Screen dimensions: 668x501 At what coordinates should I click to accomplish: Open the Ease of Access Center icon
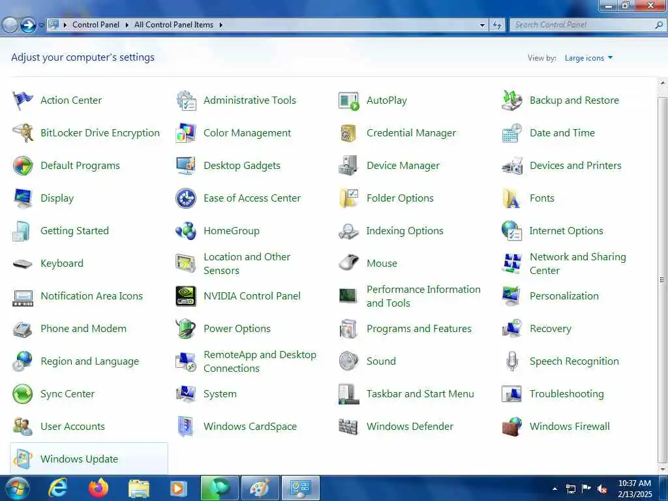pyautogui.click(x=186, y=198)
